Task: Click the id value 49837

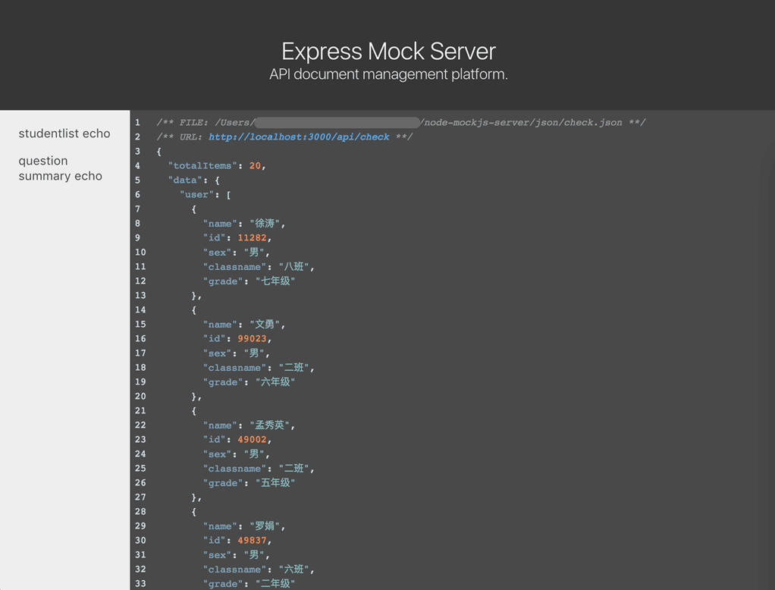Action: (252, 541)
